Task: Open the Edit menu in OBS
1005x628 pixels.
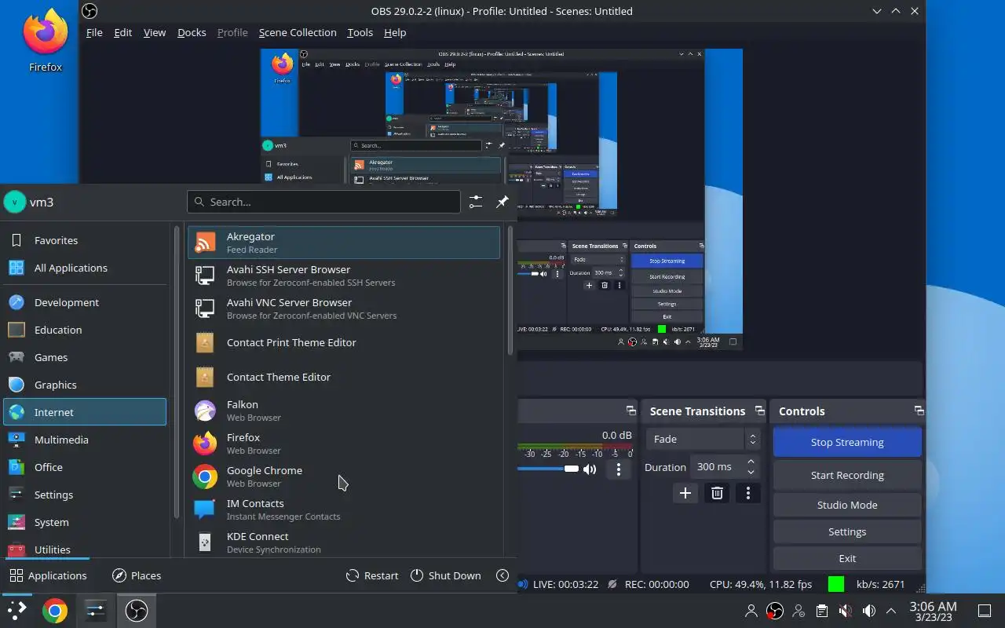Action: [x=122, y=32]
